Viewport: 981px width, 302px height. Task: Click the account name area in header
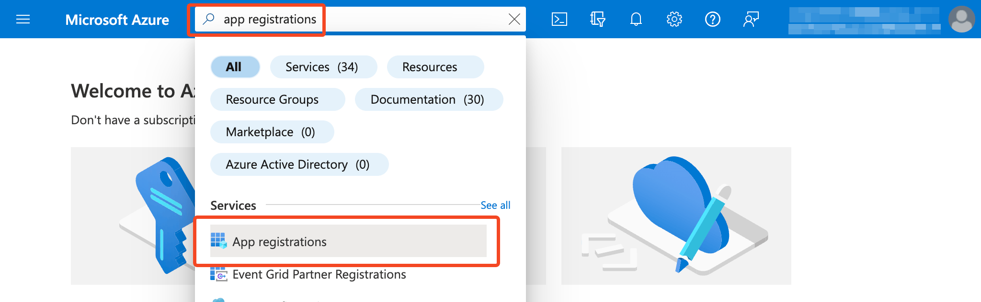coord(864,20)
